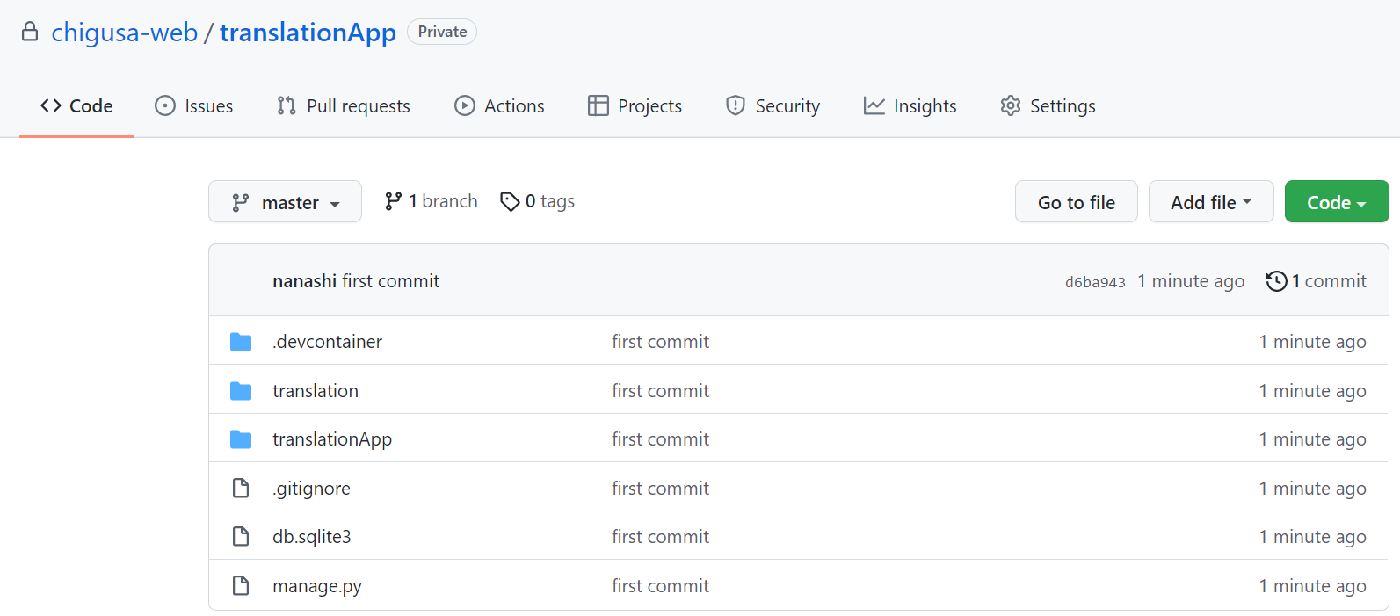Open the 1 commit history link
This screenshot has width=1400, height=616.
(1317, 281)
